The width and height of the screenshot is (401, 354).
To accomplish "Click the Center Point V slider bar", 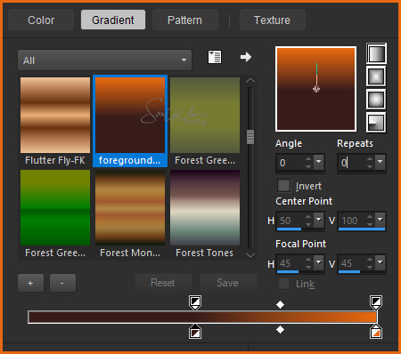I will click(362, 229).
